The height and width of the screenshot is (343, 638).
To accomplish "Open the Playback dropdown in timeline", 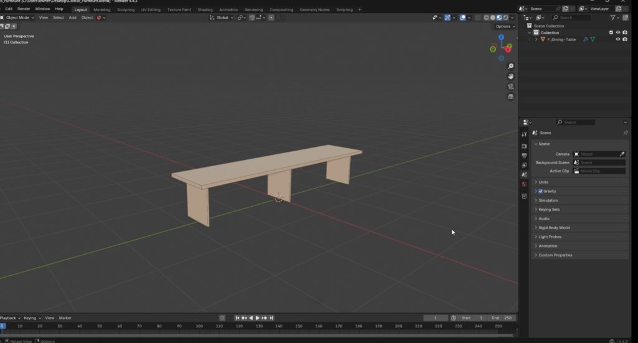I will (10, 318).
